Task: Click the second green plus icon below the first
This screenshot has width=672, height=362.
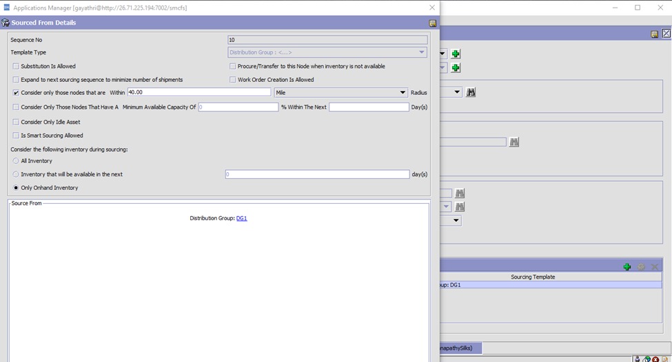Action: click(456, 67)
